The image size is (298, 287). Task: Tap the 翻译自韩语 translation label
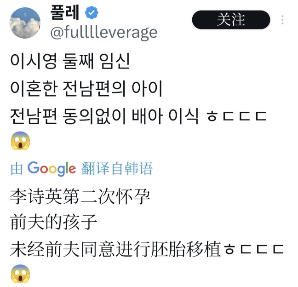(x=117, y=168)
